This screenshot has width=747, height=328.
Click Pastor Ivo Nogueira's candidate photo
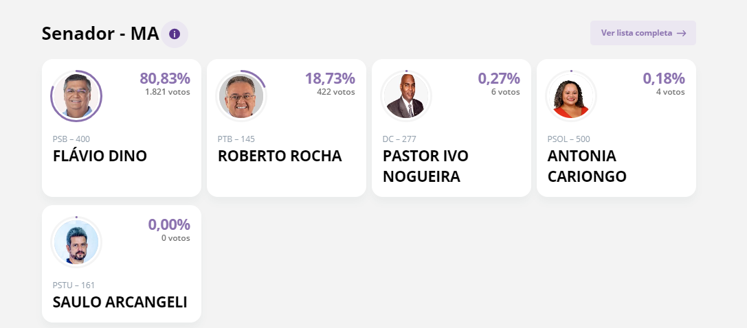(x=406, y=96)
